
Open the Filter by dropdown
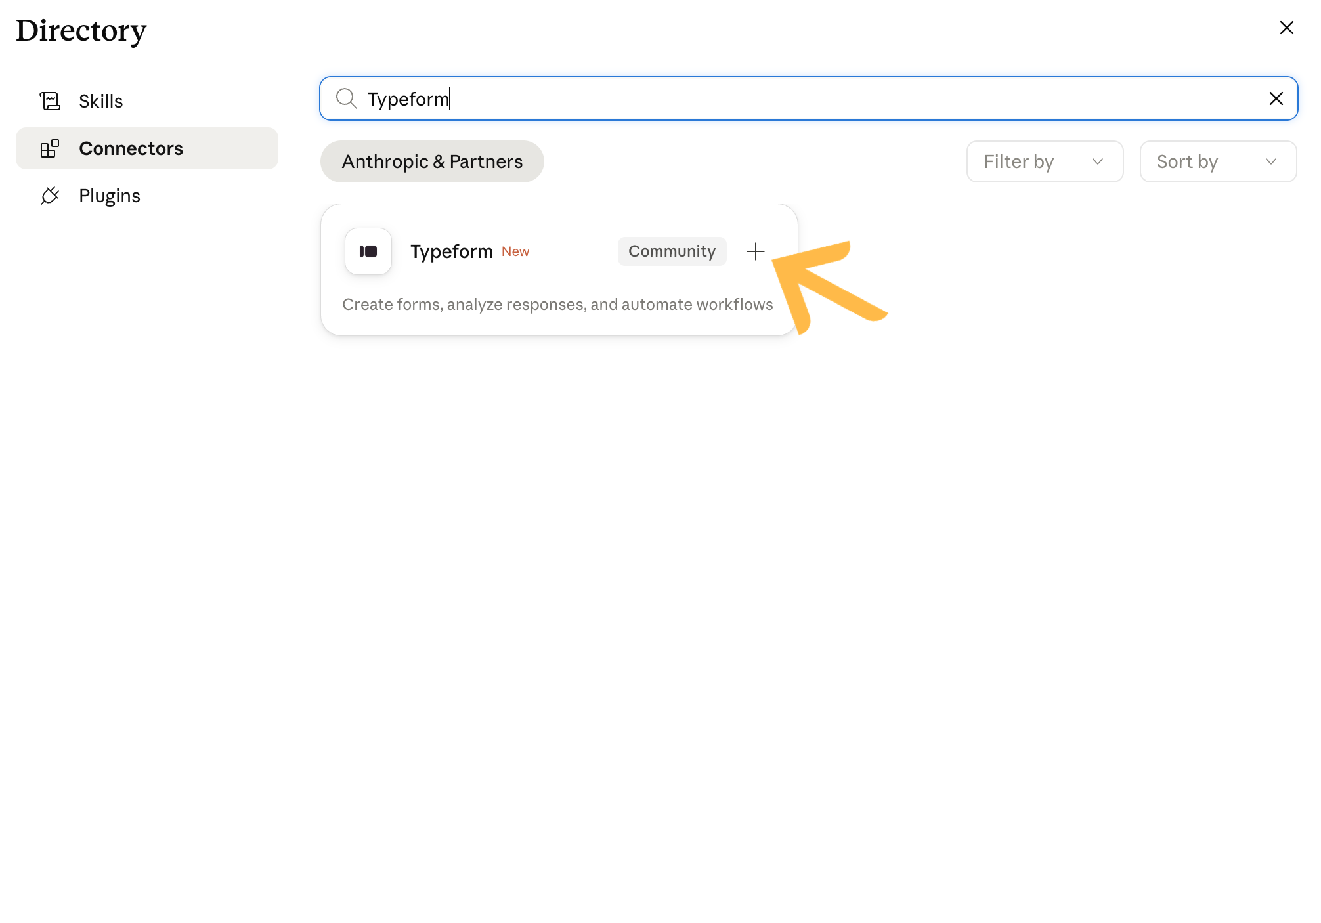1045,161
